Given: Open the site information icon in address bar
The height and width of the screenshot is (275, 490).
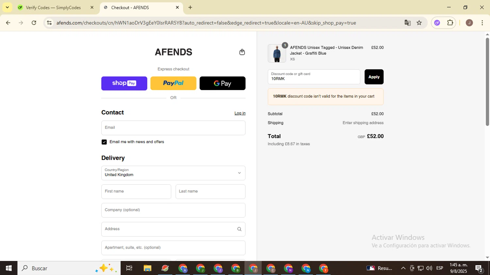Looking at the screenshot, I should click(x=49, y=23).
